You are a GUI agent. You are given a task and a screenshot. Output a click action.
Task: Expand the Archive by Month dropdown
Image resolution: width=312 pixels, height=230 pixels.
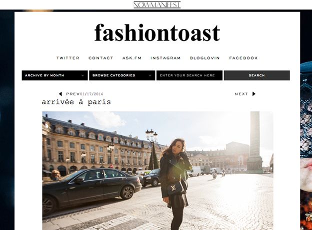coord(54,75)
